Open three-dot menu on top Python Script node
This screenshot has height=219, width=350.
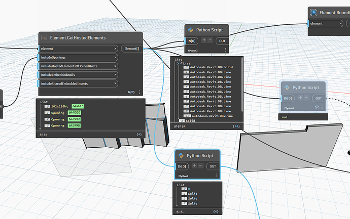pos(226,50)
